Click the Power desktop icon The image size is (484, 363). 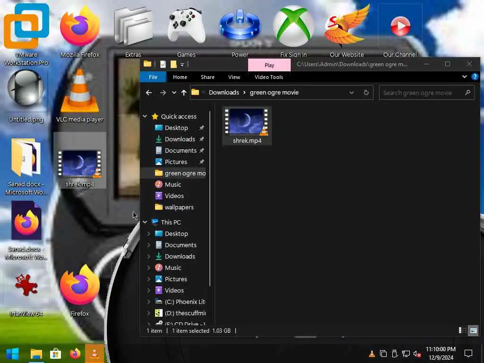point(240,32)
